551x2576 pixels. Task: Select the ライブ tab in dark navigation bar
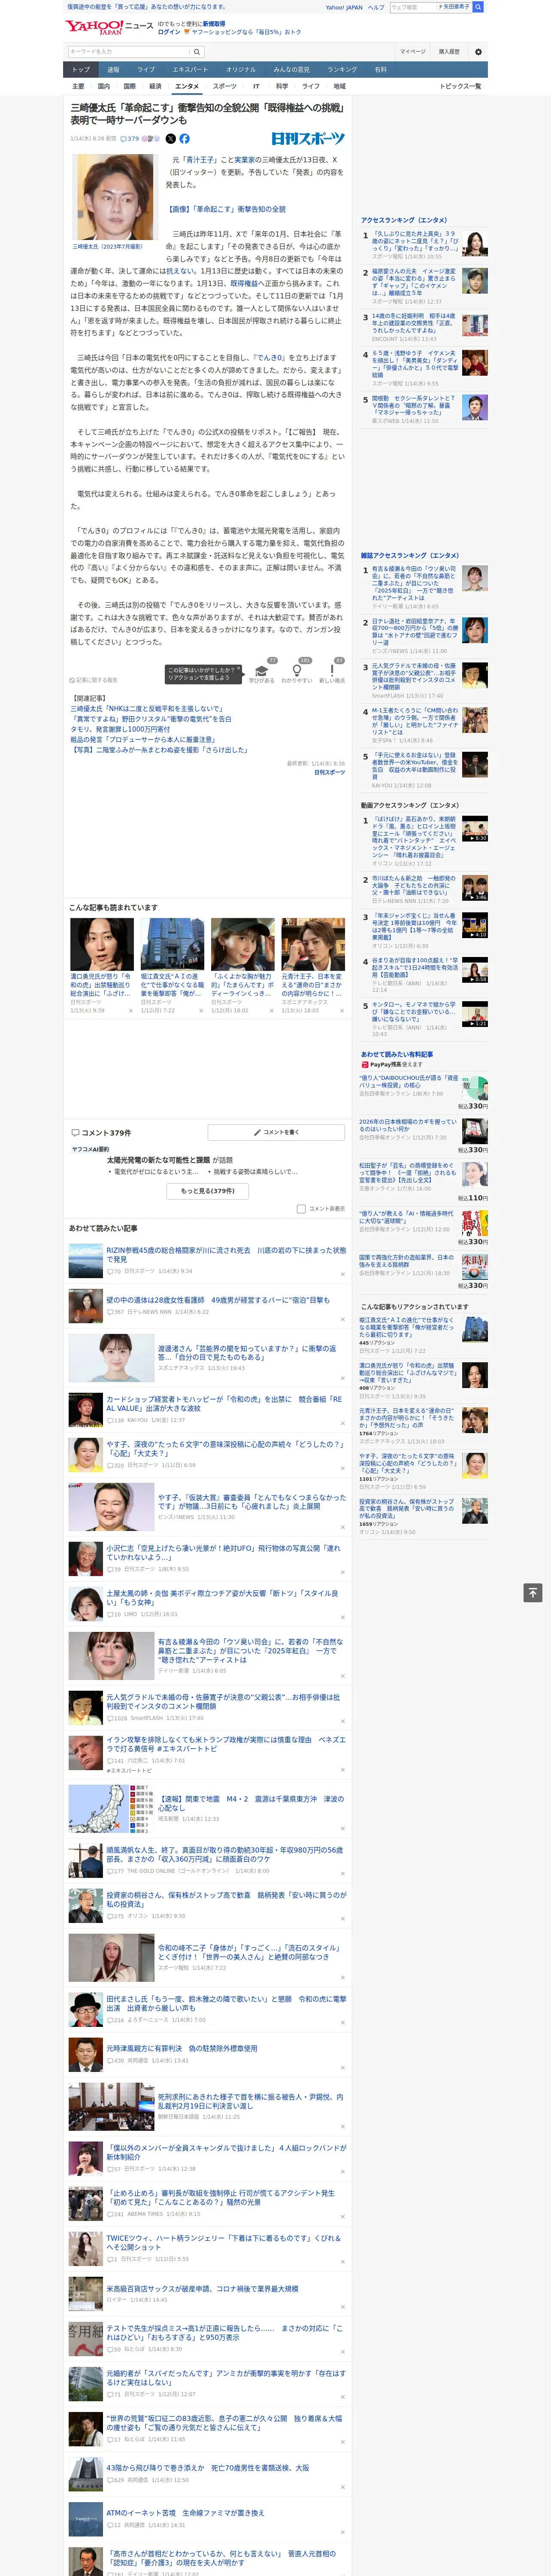(146, 70)
